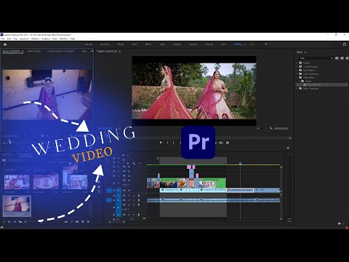This screenshot has height=262, width=349.
Task: Open Program monitor settings wrench
Action: coord(271,128)
